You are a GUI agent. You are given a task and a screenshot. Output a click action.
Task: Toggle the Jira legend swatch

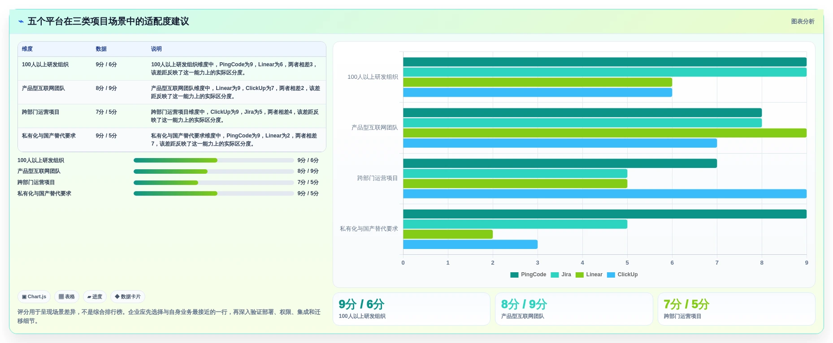pos(555,275)
